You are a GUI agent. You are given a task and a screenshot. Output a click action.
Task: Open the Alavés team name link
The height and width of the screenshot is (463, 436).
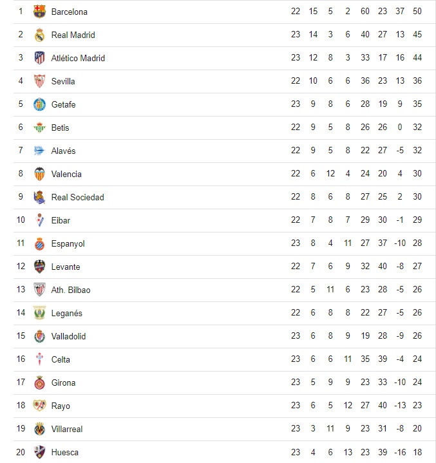coord(63,151)
